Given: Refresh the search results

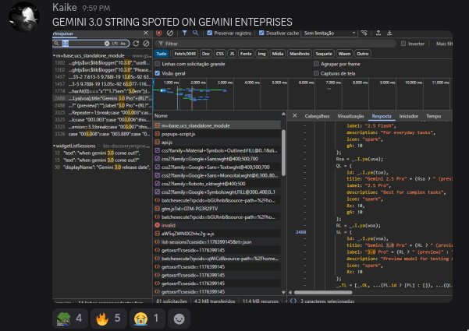Looking at the screenshot, I should (x=136, y=44).
